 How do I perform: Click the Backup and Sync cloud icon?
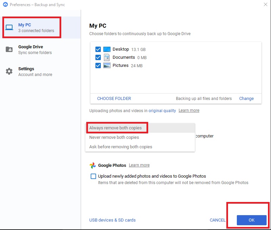5,5
